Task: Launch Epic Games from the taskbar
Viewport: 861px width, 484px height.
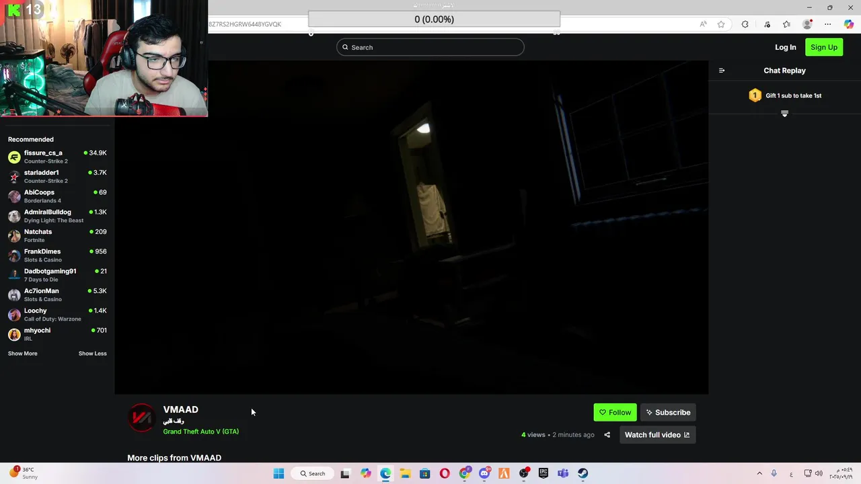Action: point(544,473)
